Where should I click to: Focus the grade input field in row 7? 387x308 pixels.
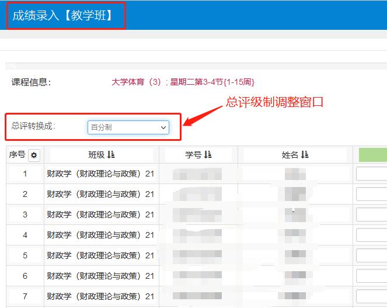(x=372, y=296)
